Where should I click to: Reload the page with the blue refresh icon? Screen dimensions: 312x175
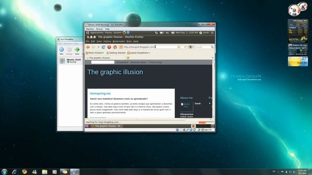point(103,47)
